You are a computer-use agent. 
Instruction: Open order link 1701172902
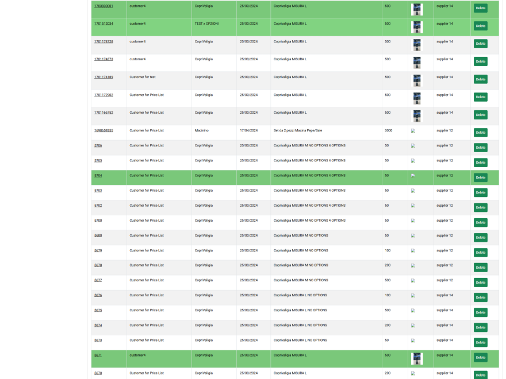click(x=103, y=95)
